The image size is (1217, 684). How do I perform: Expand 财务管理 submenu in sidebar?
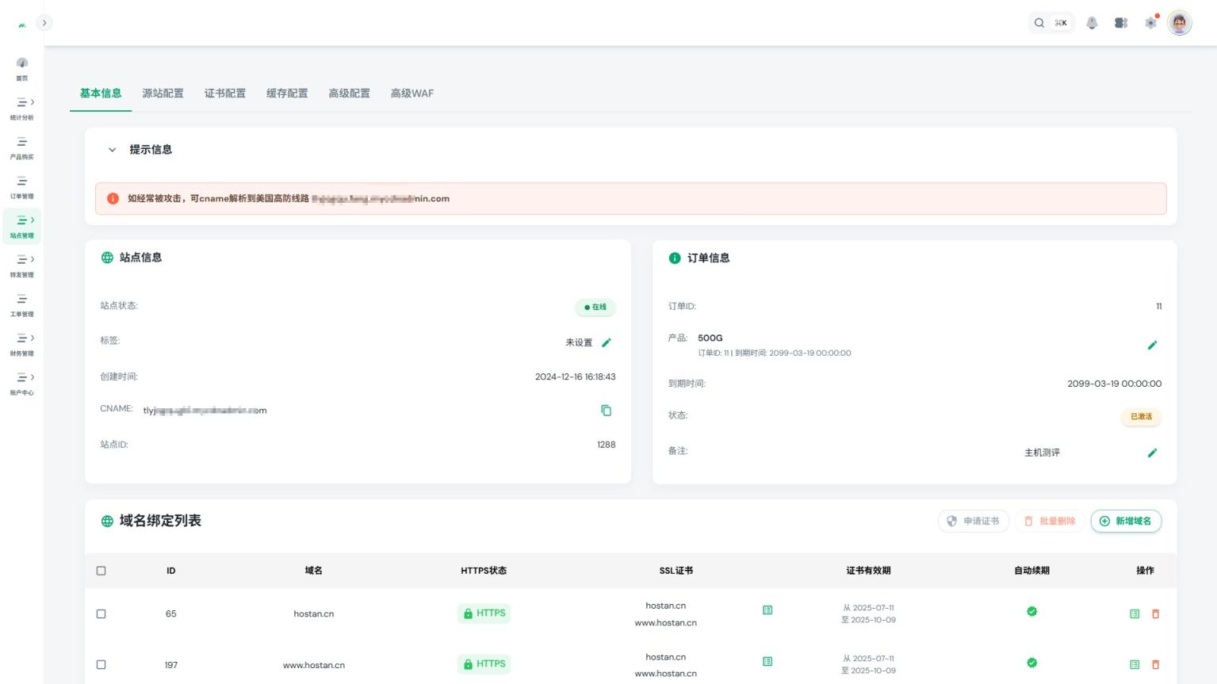tap(22, 344)
